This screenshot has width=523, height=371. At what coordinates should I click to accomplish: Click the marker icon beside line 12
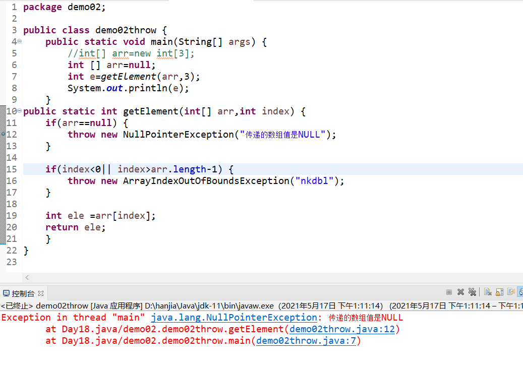pyautogui.click(x=3, y=134)
